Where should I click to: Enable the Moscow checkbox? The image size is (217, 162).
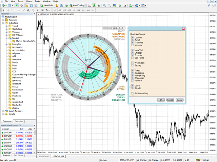click(132, 45)
